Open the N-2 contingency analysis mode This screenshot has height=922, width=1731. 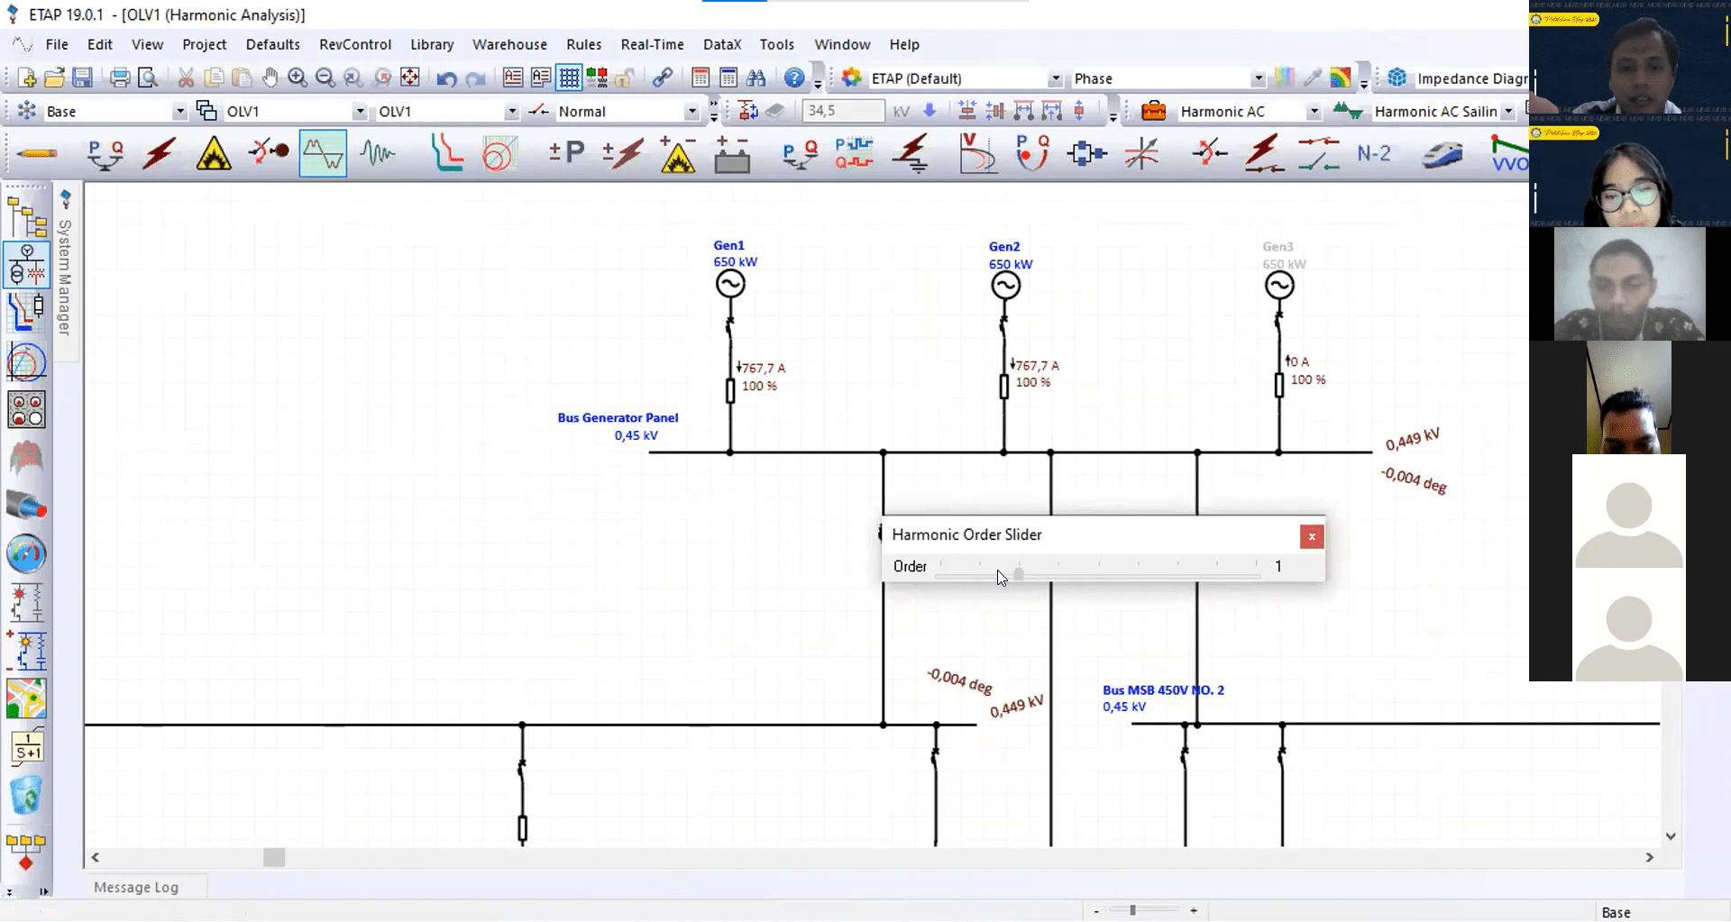pyautogui.click(x=1373, y=154)
